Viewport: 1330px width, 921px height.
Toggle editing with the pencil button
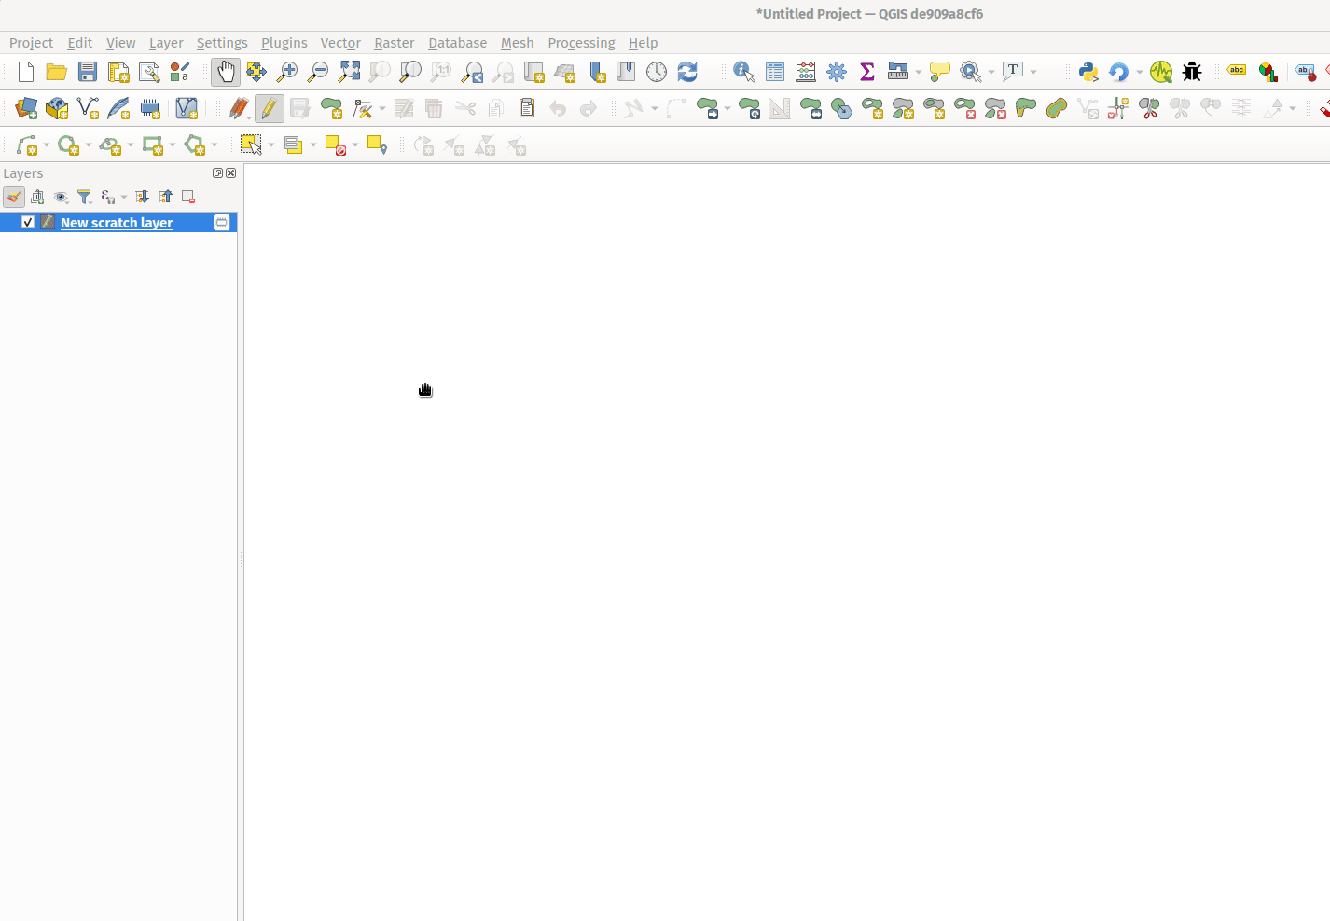(x=269, y=108)
